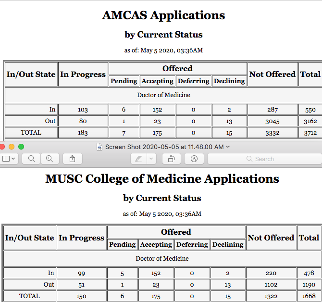
Task: Click the 1190 cell in MUSC table
Action: tap(309, 285)
